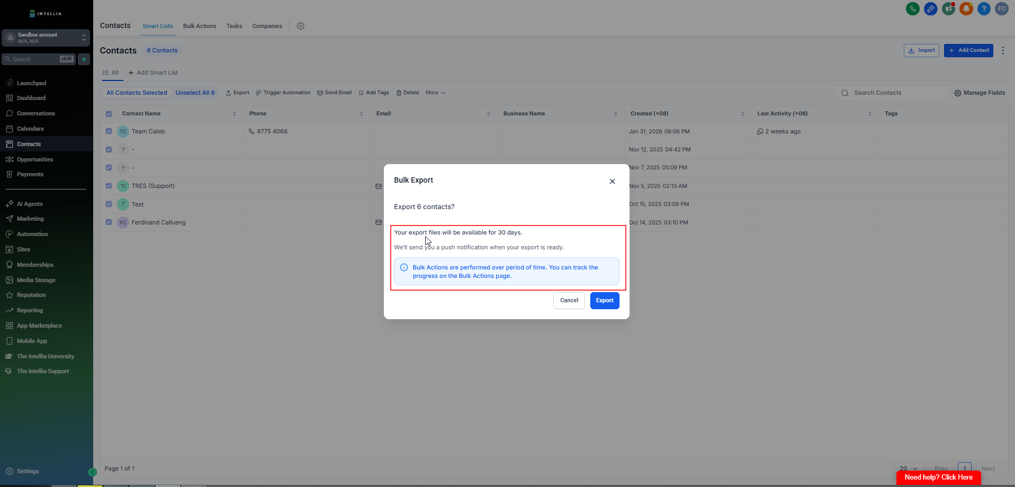Uncheck the Test contact row checkbox
This screenshot has height=487, width=1015.
(x=109, y=204)
